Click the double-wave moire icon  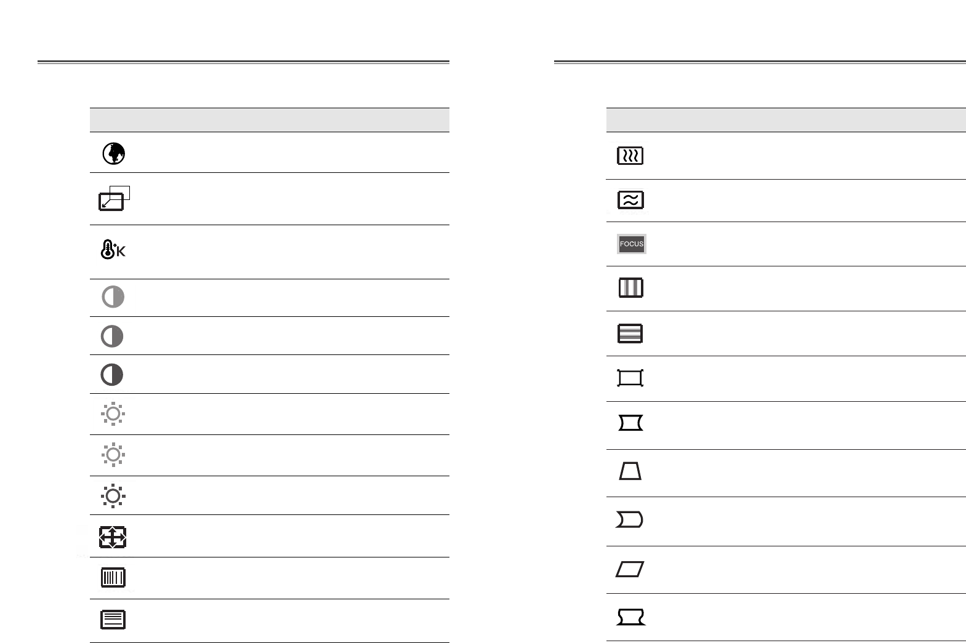click(630, 200)
